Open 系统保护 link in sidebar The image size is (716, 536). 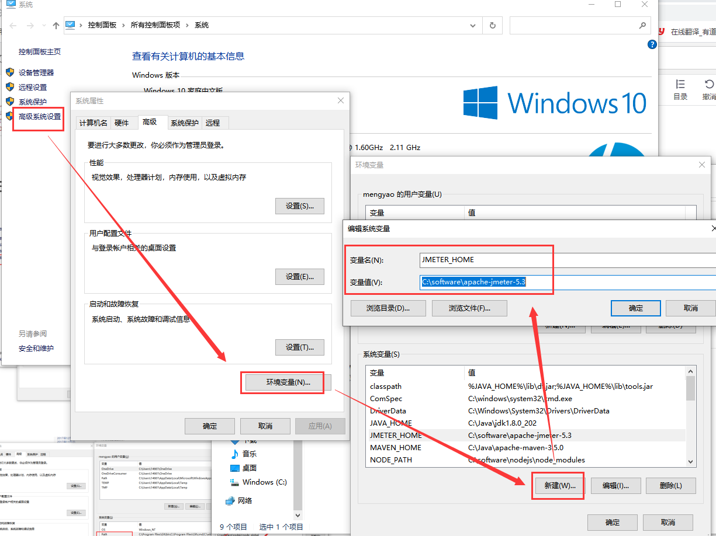[x=33, y=102]
